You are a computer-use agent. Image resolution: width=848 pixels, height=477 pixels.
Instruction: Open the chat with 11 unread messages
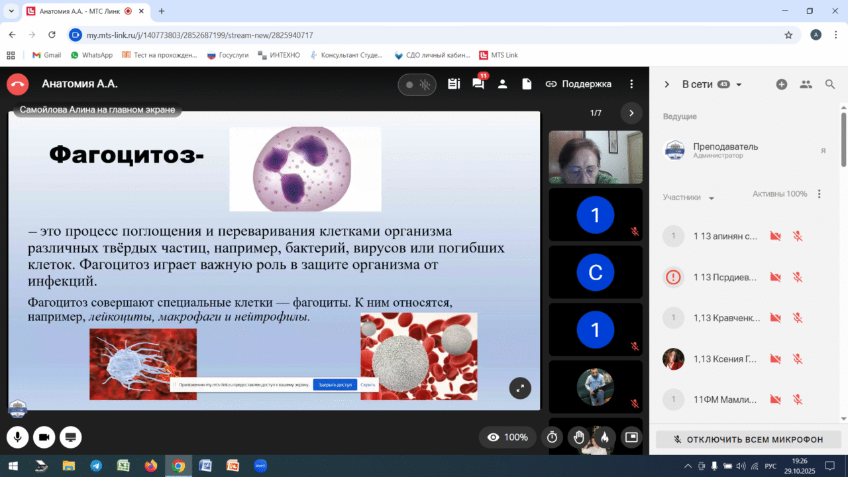point(478,84)
